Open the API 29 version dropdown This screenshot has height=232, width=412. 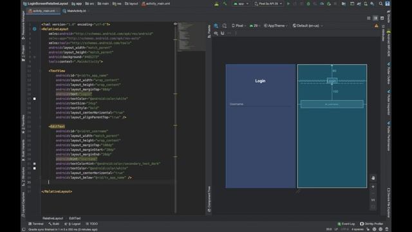[x=255, y=26]
